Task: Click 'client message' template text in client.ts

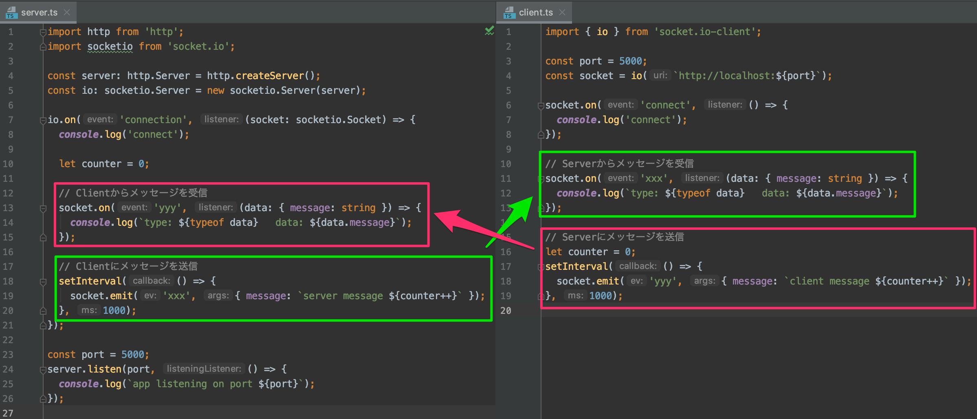Action: 830,281
